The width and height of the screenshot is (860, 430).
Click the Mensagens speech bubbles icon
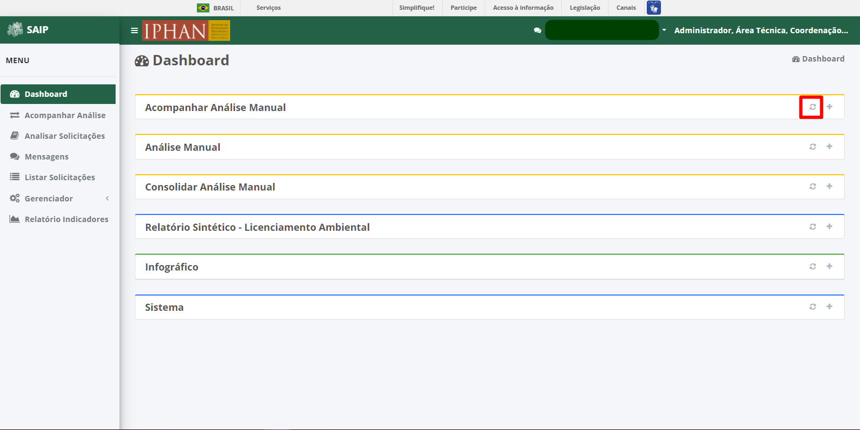click(15, 157)
